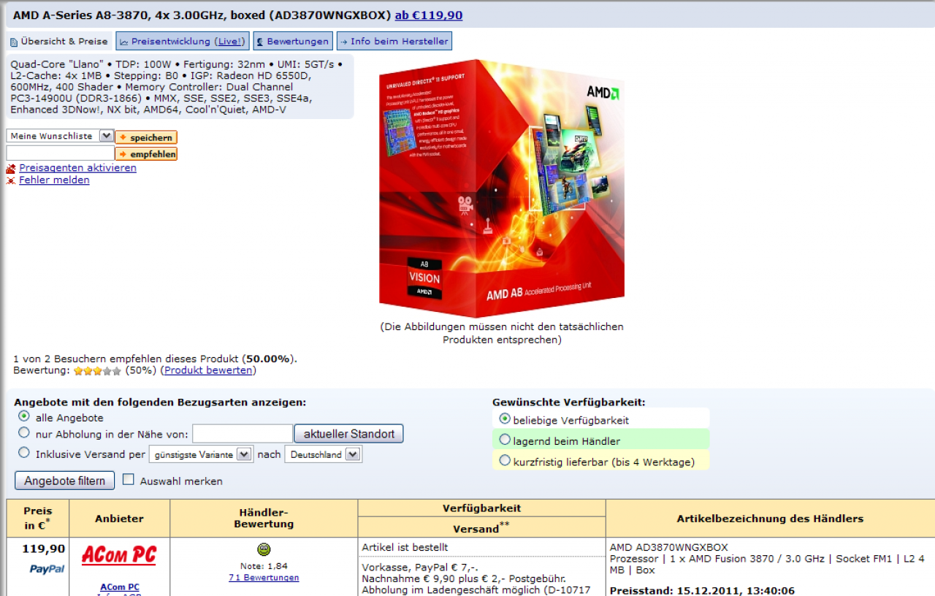Image resolution: width=935 pixels, height=596 pixels.
Task: Select 'nur Abholung in der Nähe' radio
Action: coord(24,432)
